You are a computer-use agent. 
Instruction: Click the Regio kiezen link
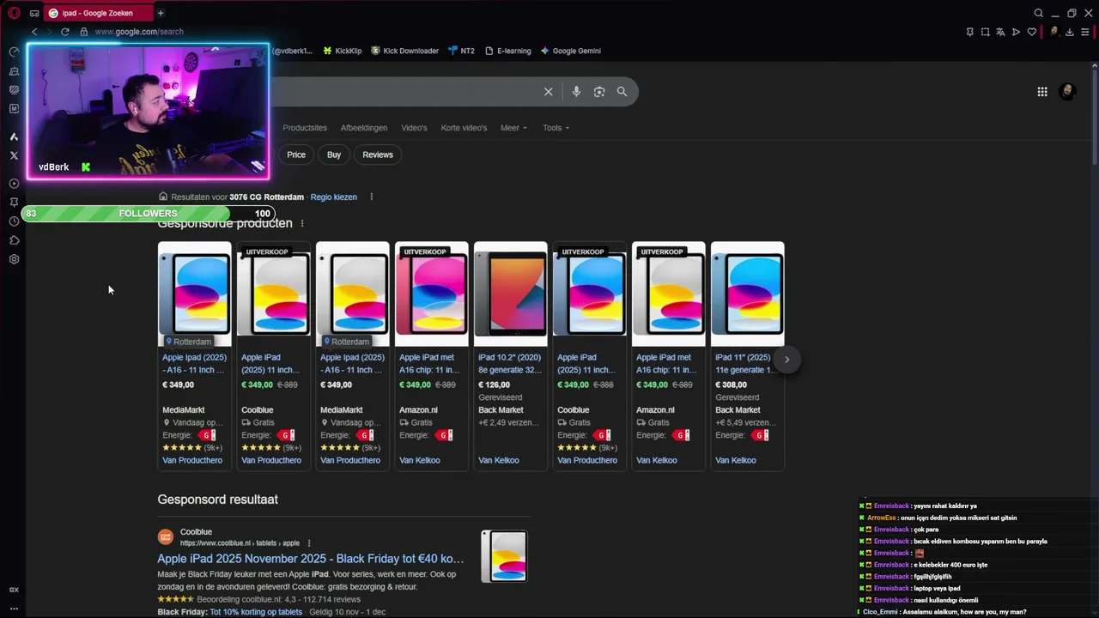[x=334, y=197]
